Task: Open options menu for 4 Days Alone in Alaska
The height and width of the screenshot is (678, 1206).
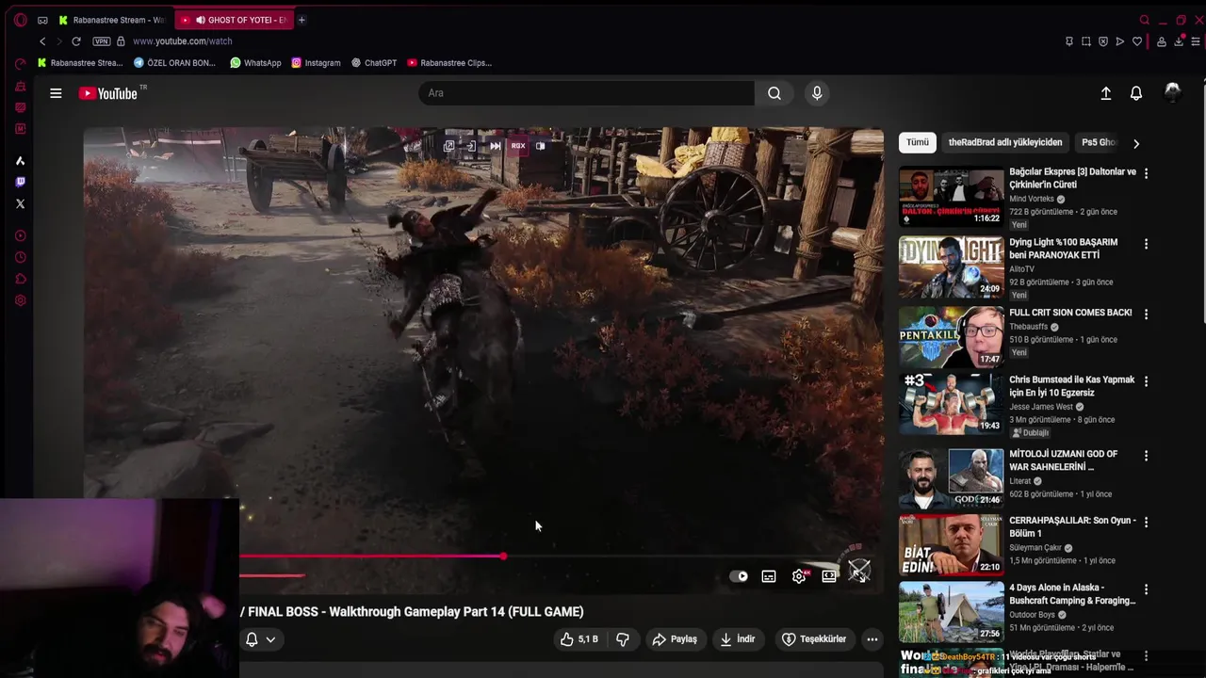Action: (x=1146, y=589)
